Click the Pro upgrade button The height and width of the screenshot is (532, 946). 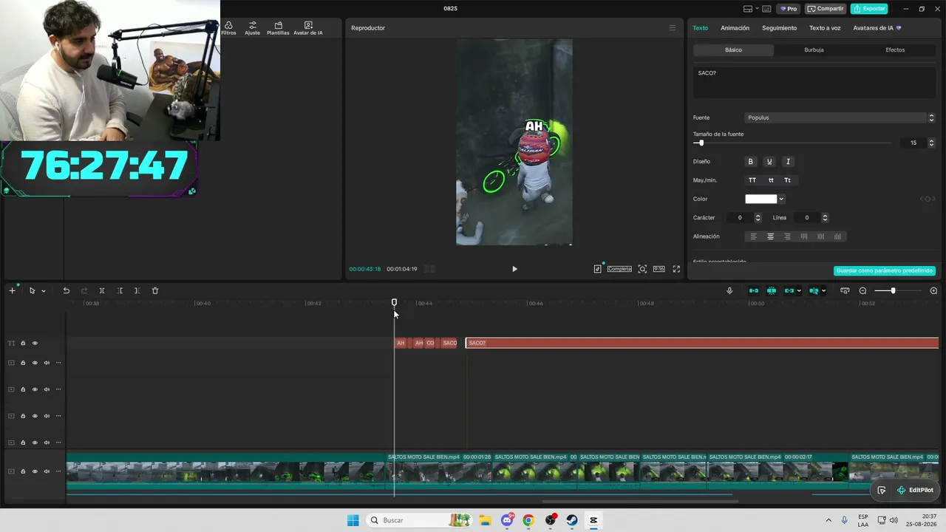click(789, 9)
